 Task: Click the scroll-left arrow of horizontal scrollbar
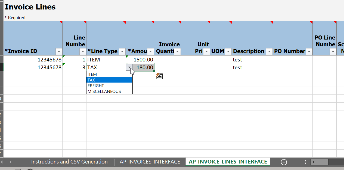pyautogui.click(x=314, y=162)
